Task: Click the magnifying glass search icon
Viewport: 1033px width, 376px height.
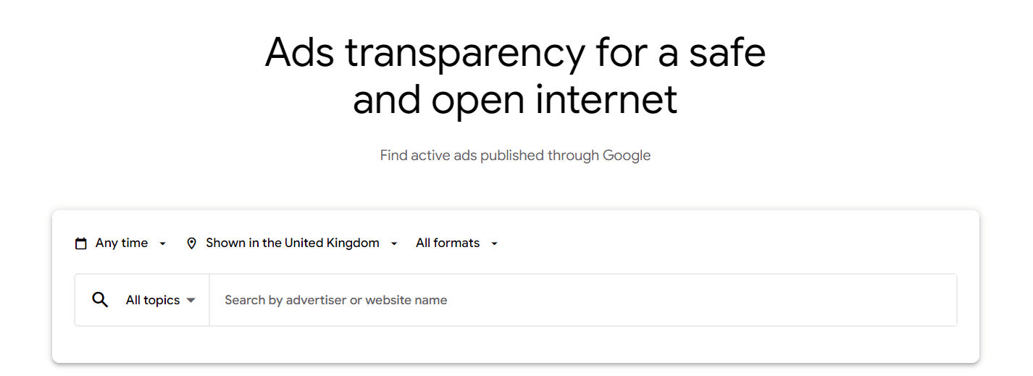Action: click(100, 300)
